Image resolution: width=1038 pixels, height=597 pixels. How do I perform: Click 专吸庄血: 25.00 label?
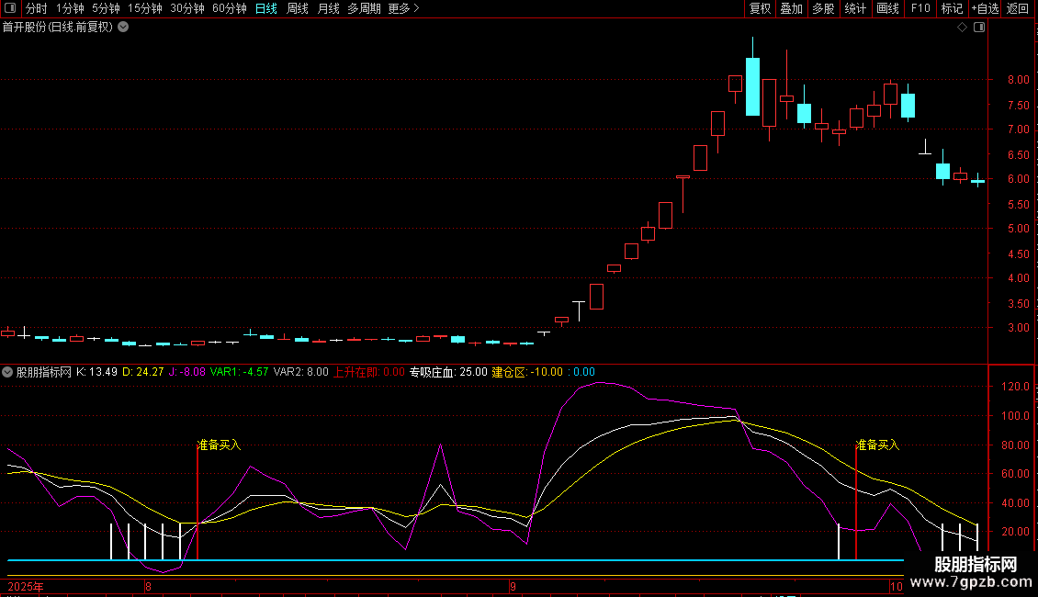pyautogui.click(x=448, y=372)
